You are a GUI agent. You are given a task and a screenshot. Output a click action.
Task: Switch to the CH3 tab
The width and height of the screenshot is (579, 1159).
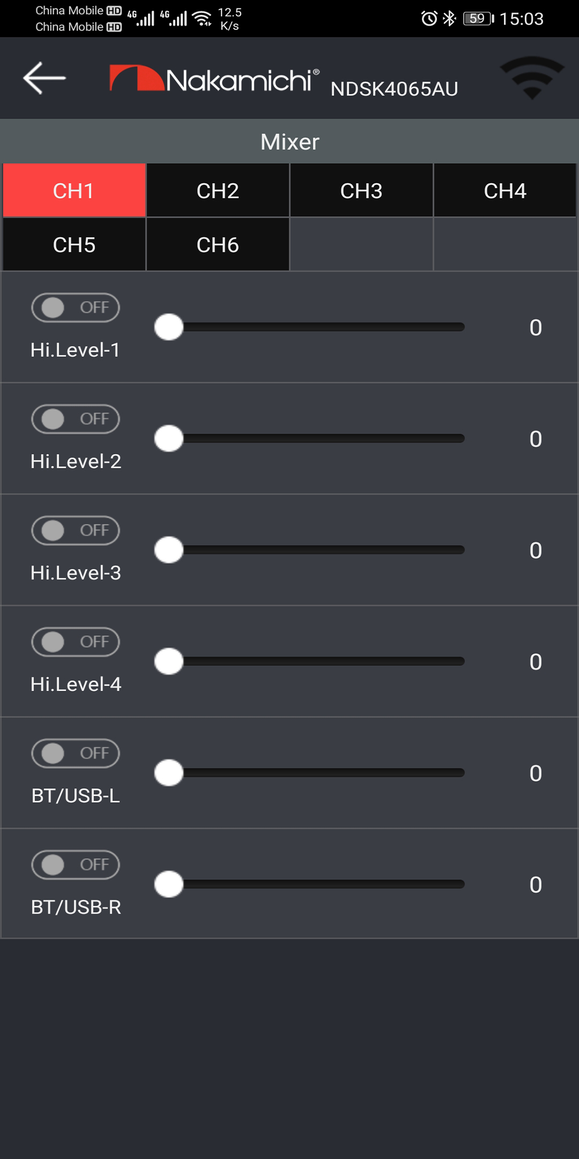tap(361, 190)
